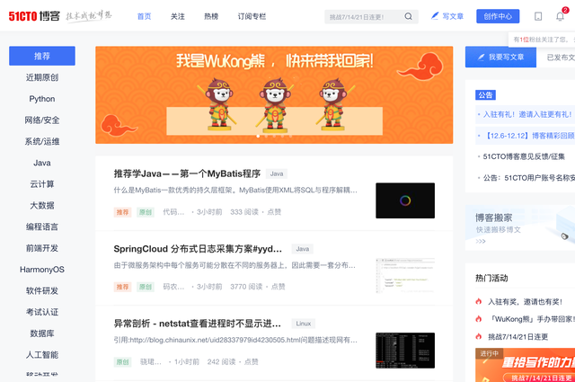Click the first carousel indicator dot
This screenshot has width=575, height=382.
coord(258,136)
